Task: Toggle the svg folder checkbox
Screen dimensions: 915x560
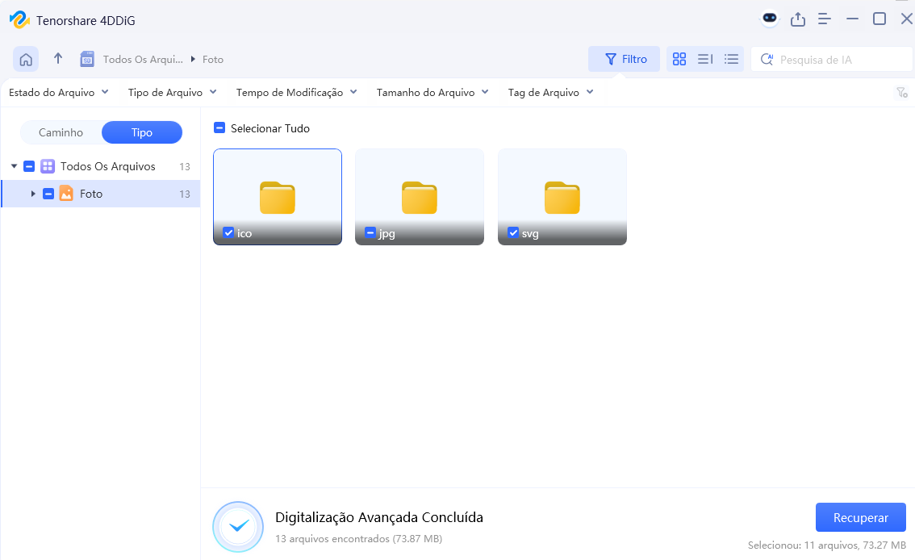Action: [513, 233]
